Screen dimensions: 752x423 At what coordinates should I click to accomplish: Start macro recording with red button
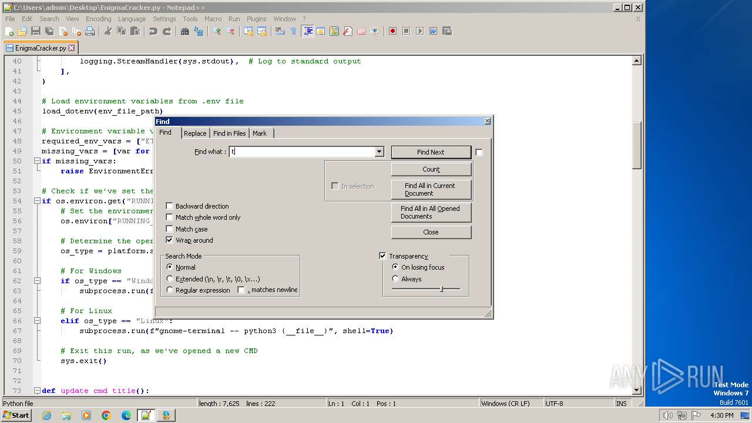click(x=393, y=31)
